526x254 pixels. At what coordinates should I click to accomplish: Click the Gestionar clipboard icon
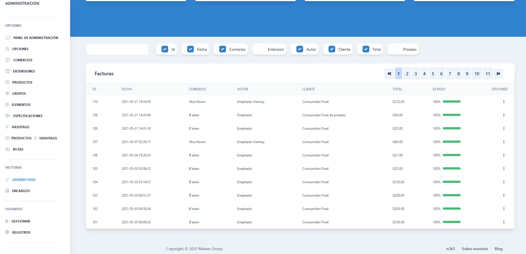point(7,221)
